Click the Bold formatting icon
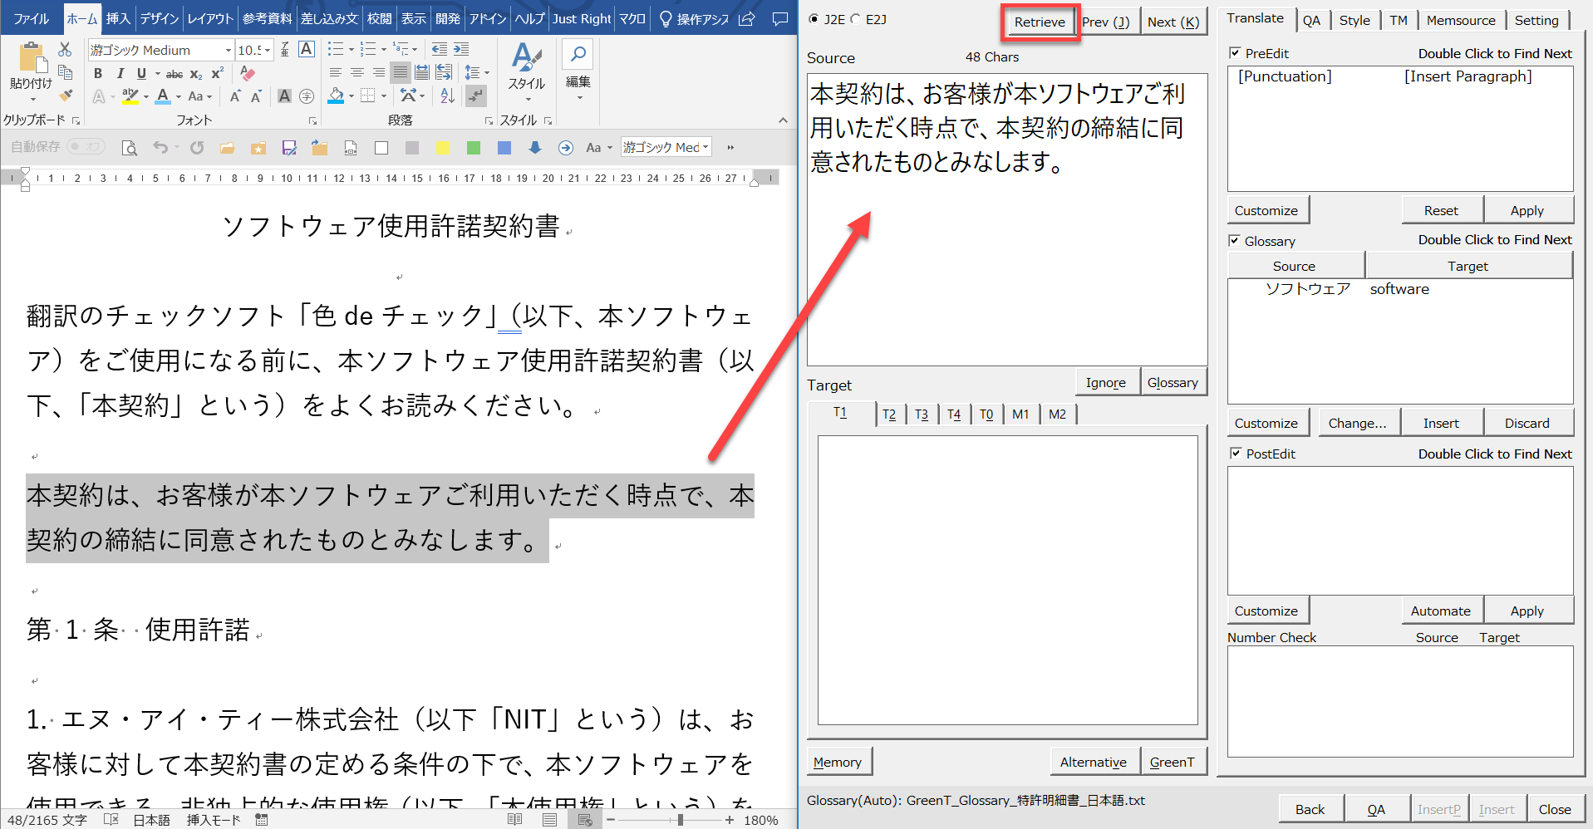The width and height of the screenshot is (1593, 829). tap(98, 74)
